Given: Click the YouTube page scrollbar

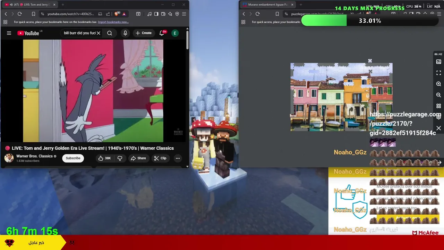Looking at the screenshot, I should pyautogui.click(x=187, y=40).
